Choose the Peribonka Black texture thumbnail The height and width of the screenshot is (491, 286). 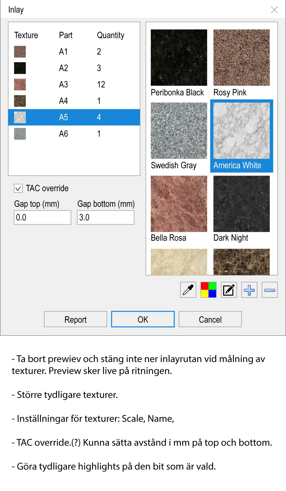(x=179, y=57)
